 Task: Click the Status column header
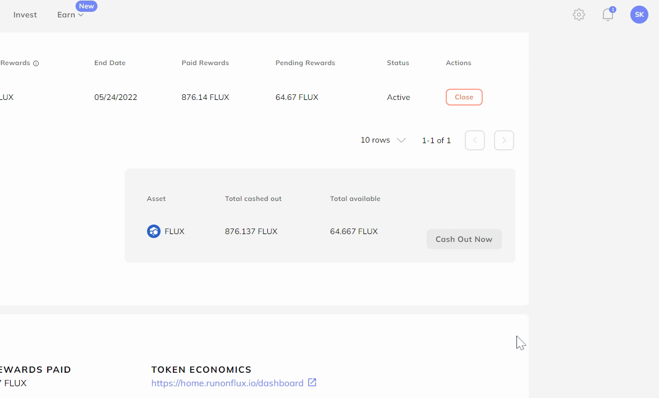pyautogui.click(x=398, y=63)
